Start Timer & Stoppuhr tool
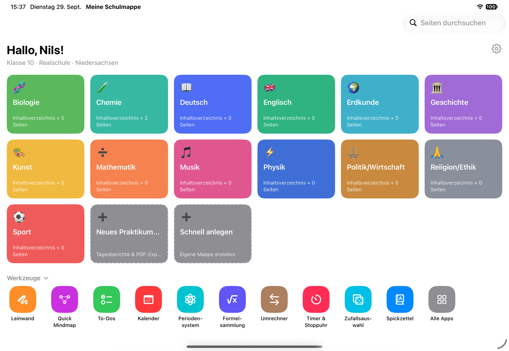The width and height of the screenshot is (509, 351). [316, 299]
